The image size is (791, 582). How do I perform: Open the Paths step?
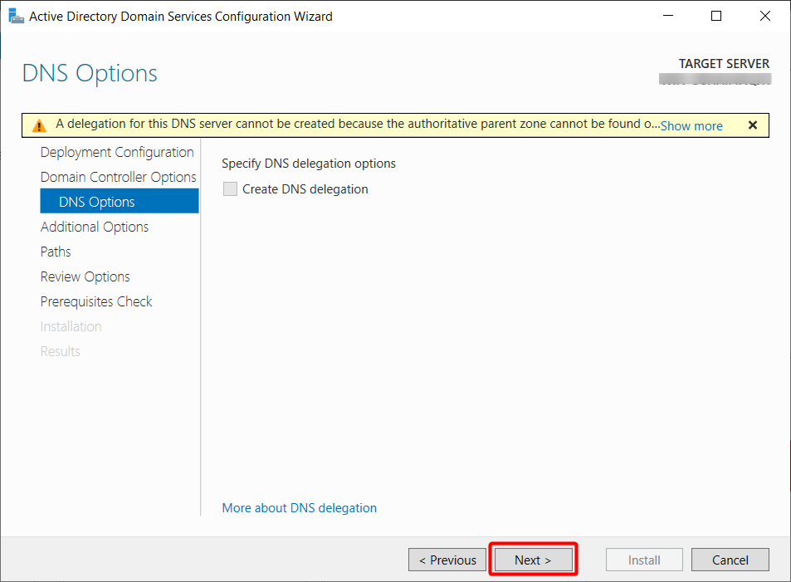click(56, 252)
